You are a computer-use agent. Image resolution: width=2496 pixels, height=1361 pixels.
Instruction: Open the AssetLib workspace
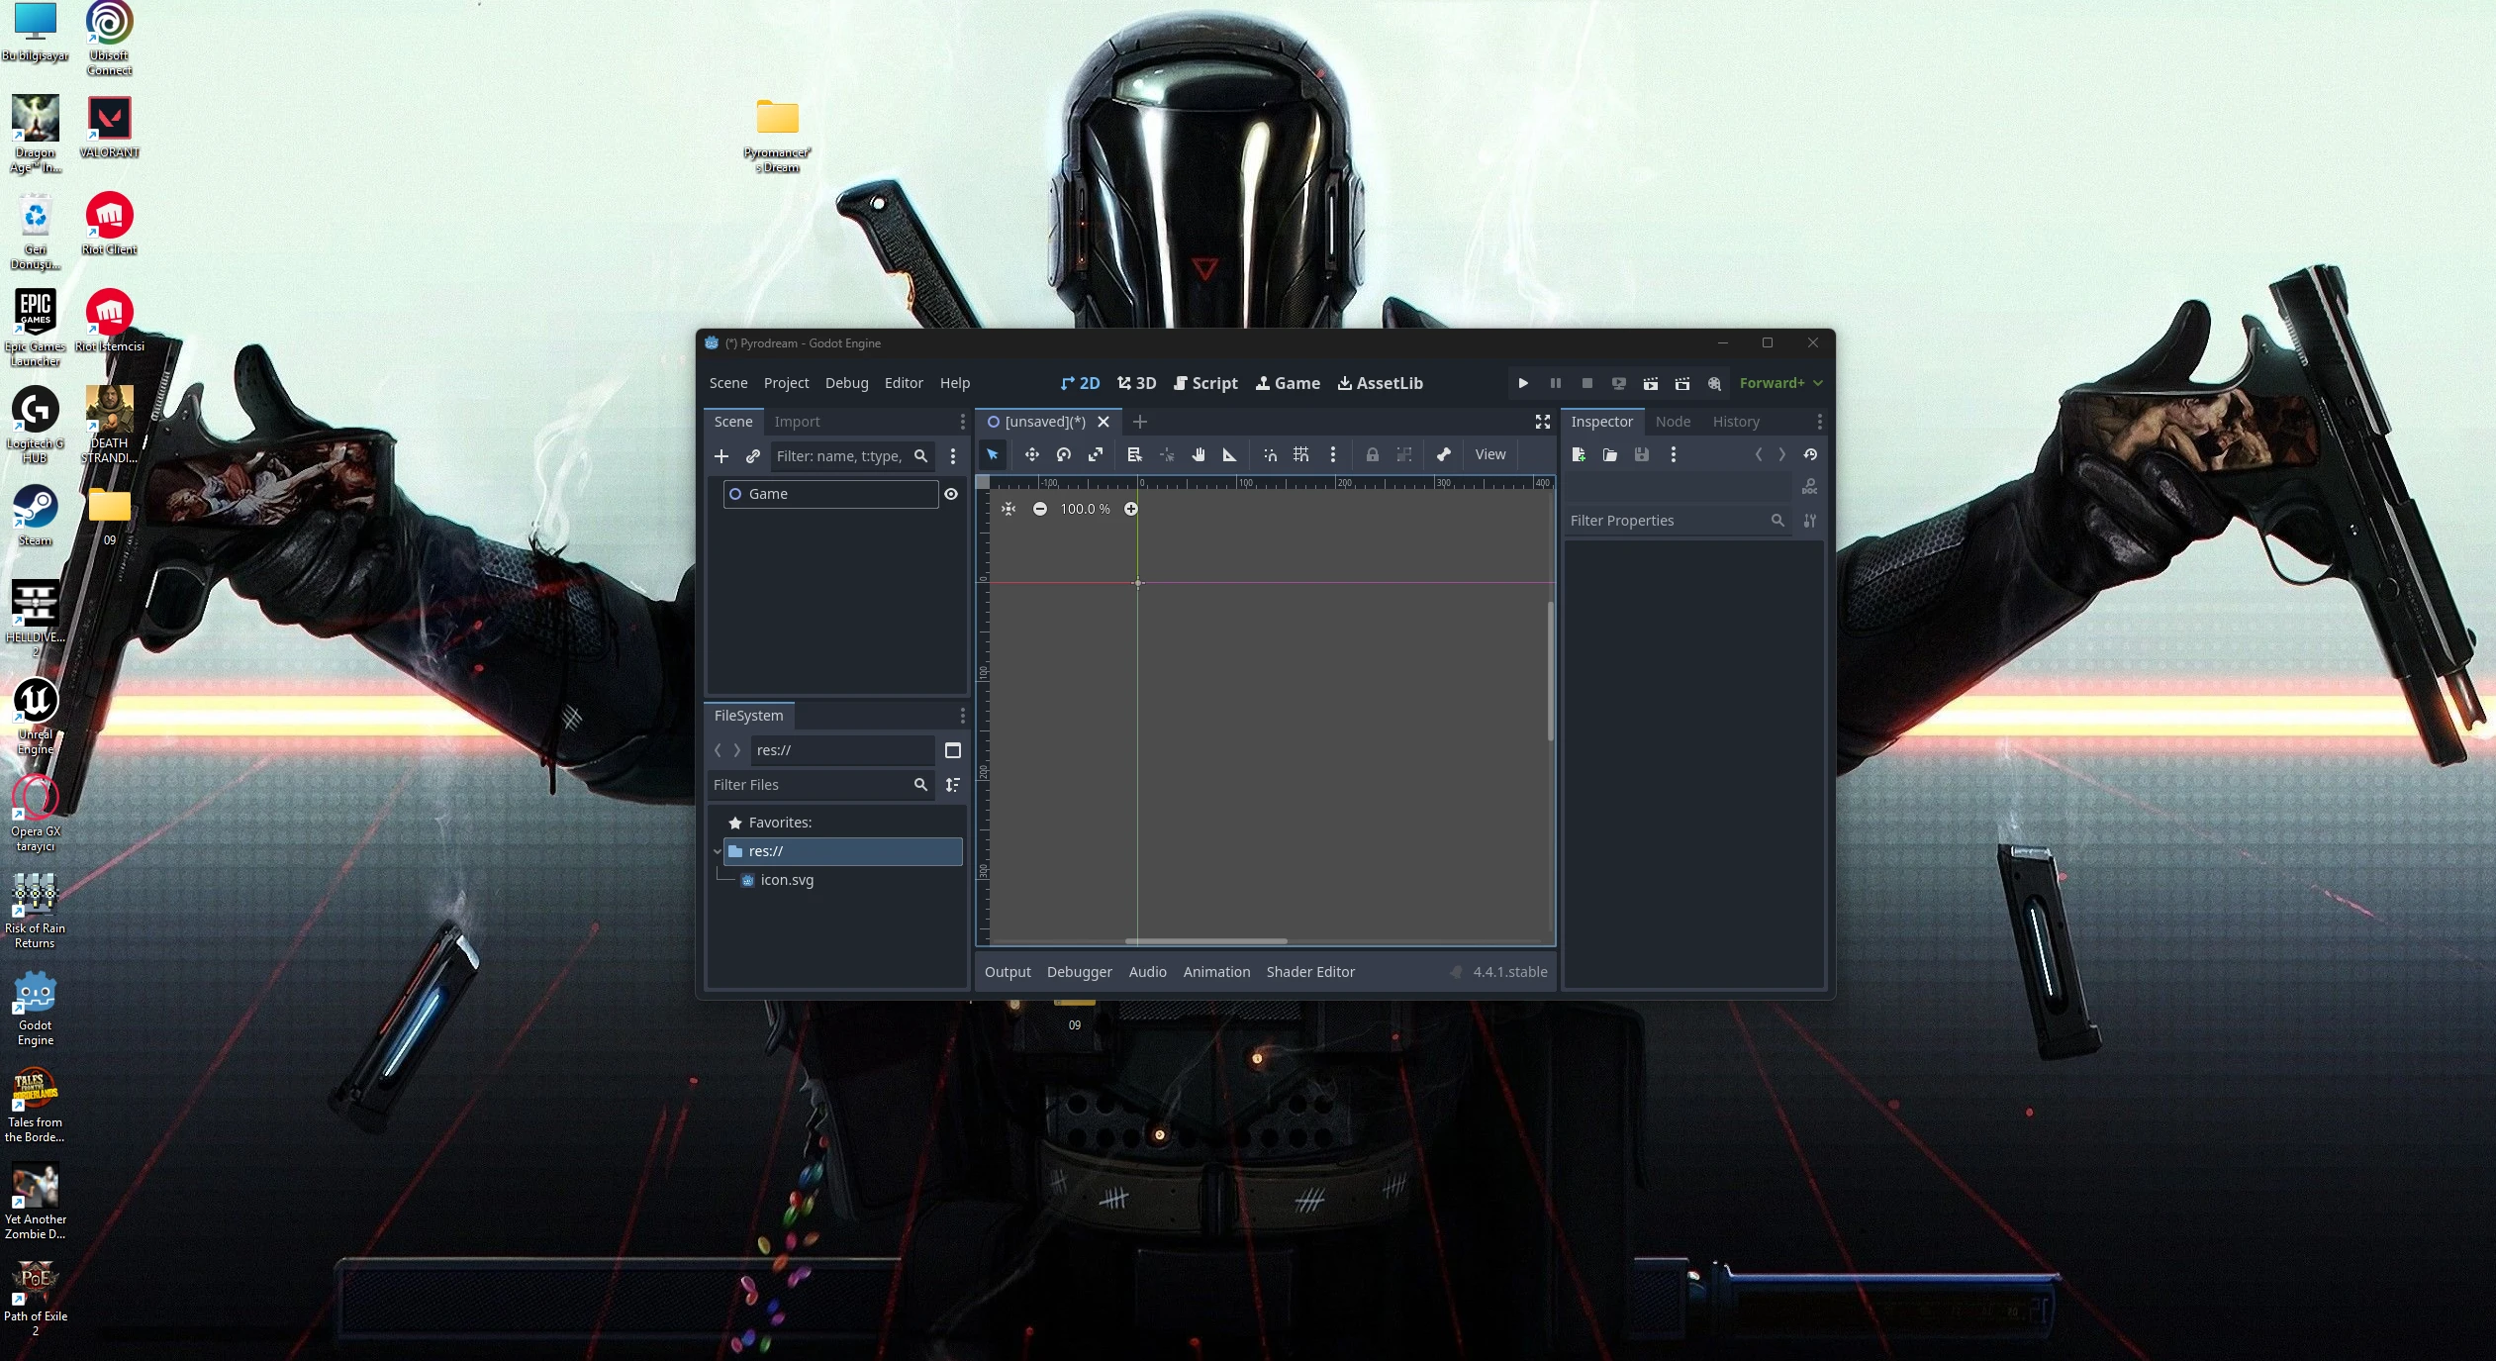tap(1380, 383)
